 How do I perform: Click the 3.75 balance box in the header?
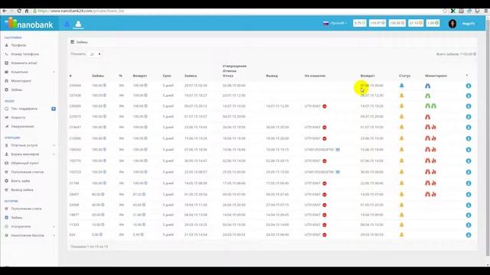[x=359, y=23]
